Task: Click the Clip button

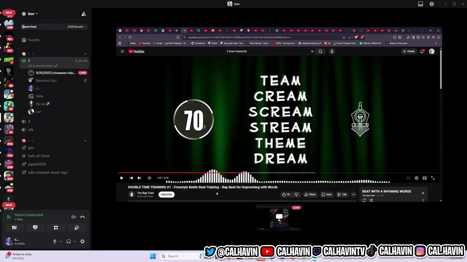Action: (342, 194)
